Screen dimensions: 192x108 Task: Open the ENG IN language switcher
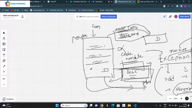pos(165,105)
